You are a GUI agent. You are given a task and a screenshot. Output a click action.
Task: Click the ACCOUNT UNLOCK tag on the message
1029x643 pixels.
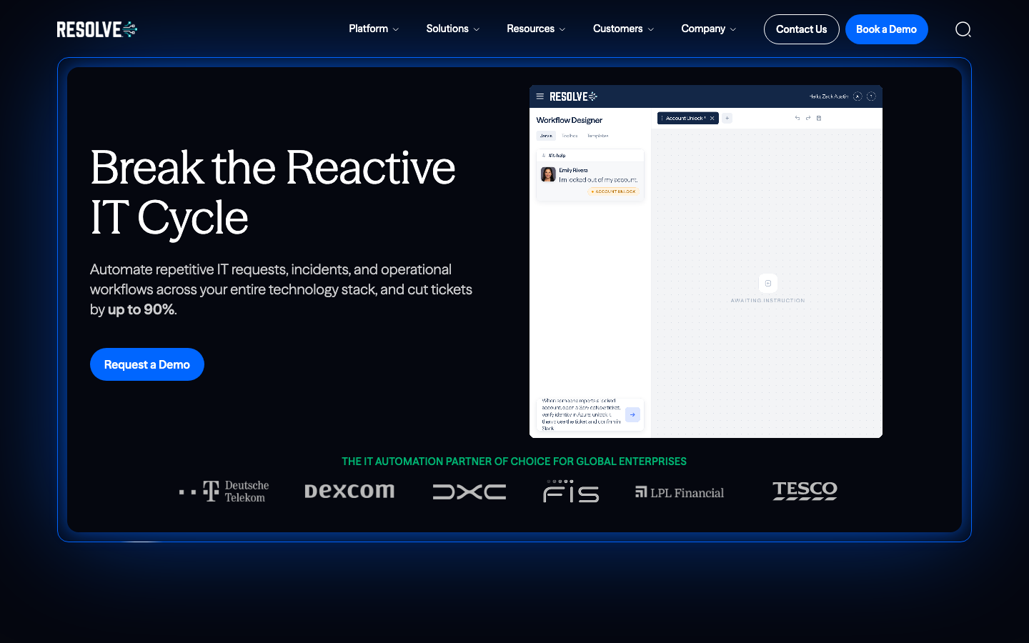[x=614, y=191]
